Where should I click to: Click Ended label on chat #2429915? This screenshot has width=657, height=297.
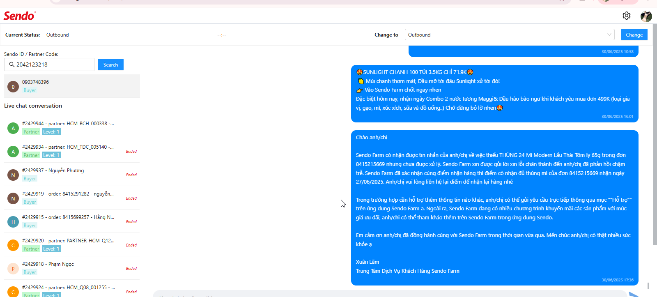pyautogui.click(x=131, y=222)
